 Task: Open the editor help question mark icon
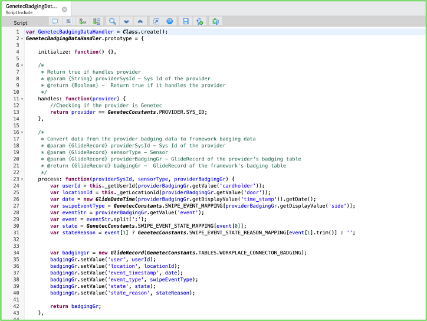(x=169, y=21)
